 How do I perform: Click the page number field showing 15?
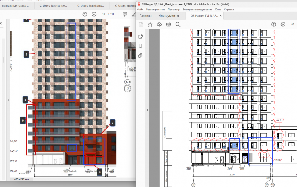pyautogui.click(x=104, y=14)
